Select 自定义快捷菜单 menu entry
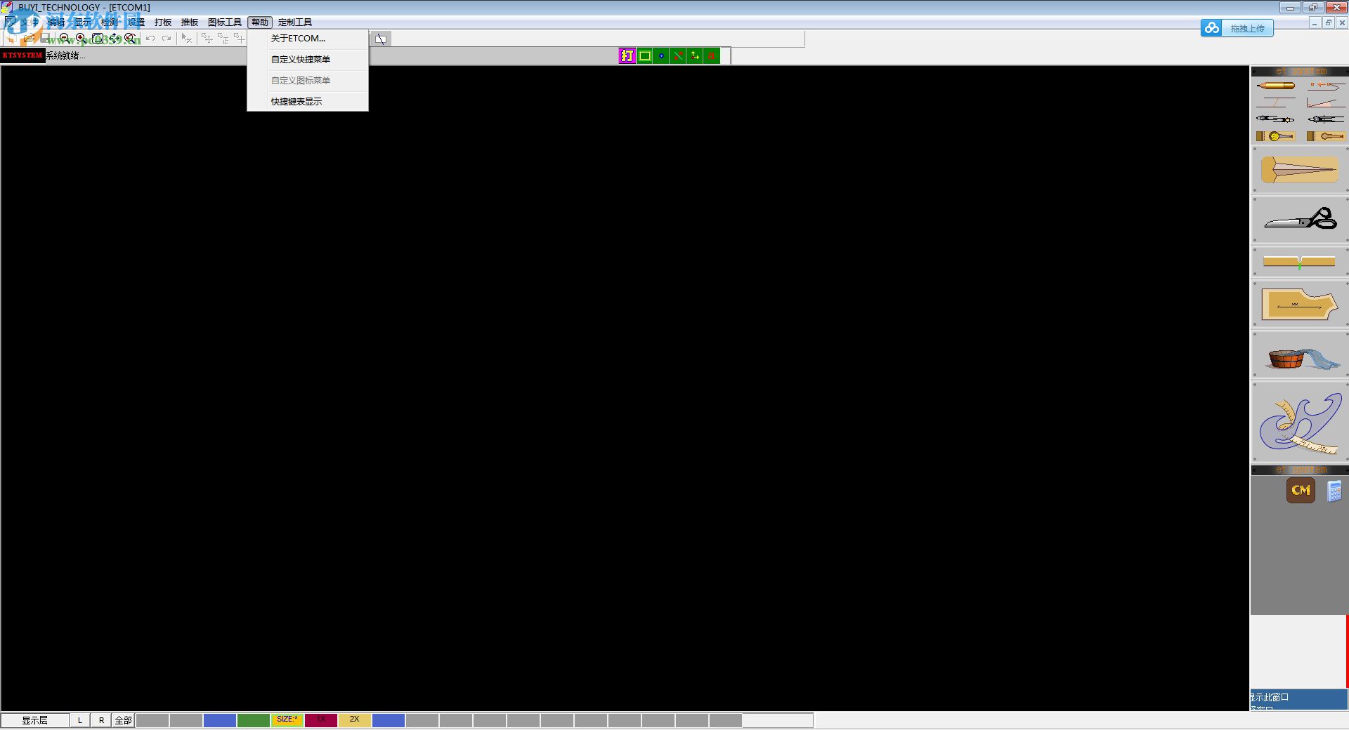This screenshot has width=1349, height=730. (308, 60)
